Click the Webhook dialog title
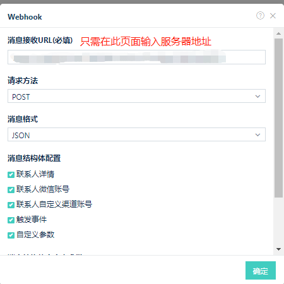 click(x=25, y=17)
